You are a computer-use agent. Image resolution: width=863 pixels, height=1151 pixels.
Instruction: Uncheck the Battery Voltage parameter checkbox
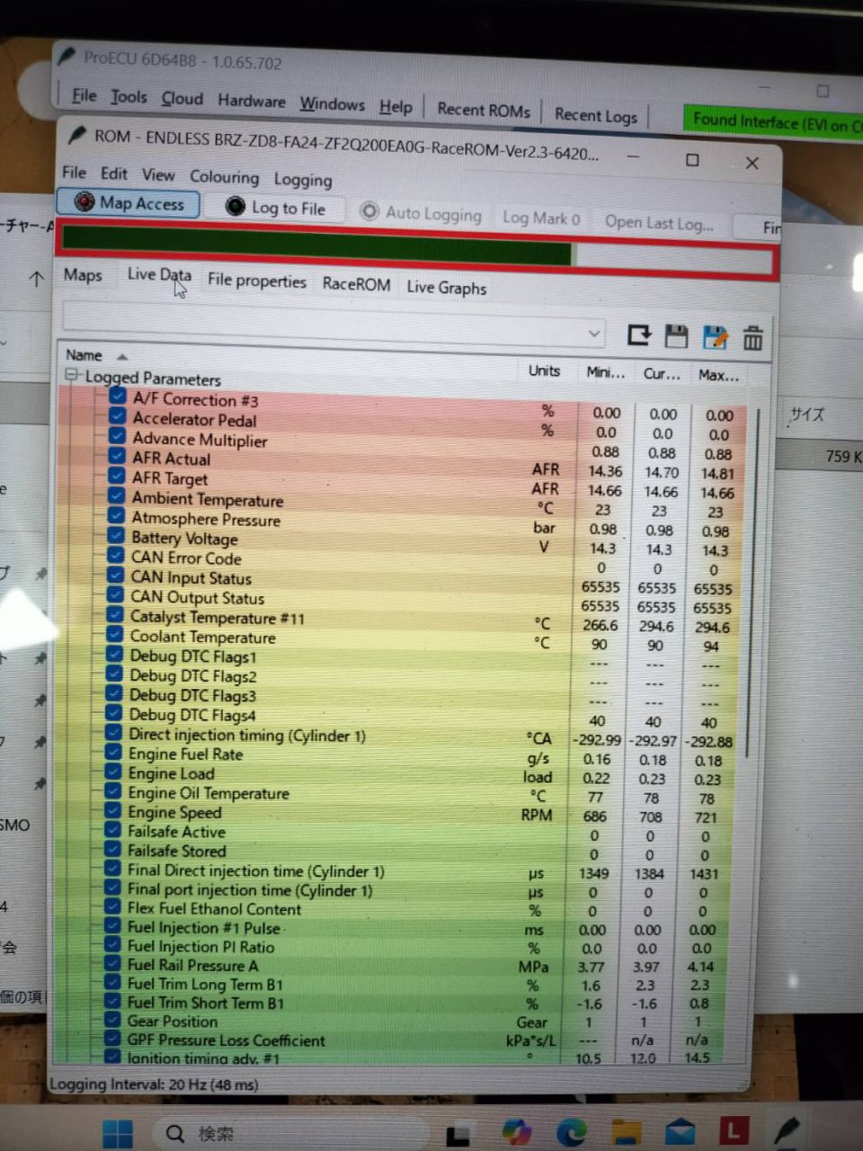pyautogui.click(x=115, y=535)
